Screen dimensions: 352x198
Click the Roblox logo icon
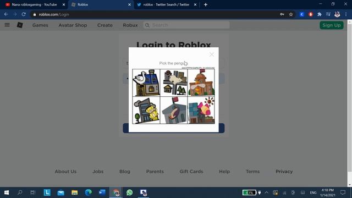(20, 25)
